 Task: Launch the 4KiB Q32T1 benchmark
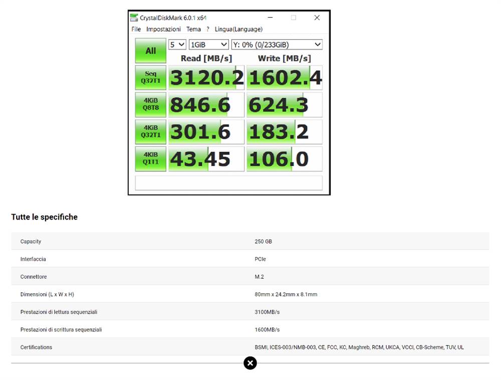[x=150, y=131]
